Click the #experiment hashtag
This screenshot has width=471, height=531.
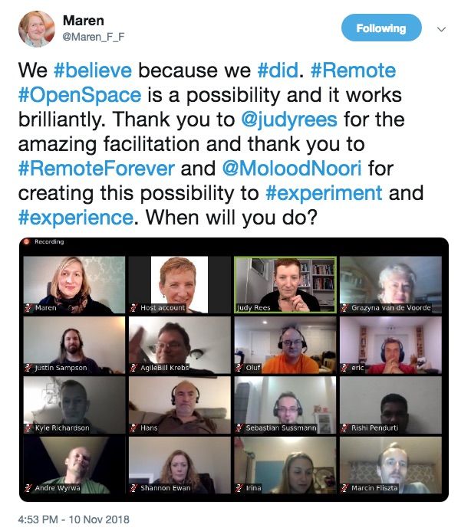(324, 193)
